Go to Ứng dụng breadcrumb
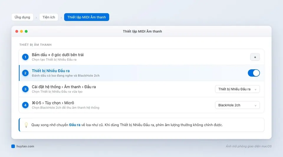The width and height of the screenshot is (283, 157). 22,17
